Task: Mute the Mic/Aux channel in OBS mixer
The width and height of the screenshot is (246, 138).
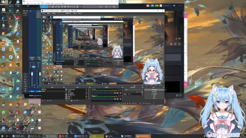Action: 118,99
